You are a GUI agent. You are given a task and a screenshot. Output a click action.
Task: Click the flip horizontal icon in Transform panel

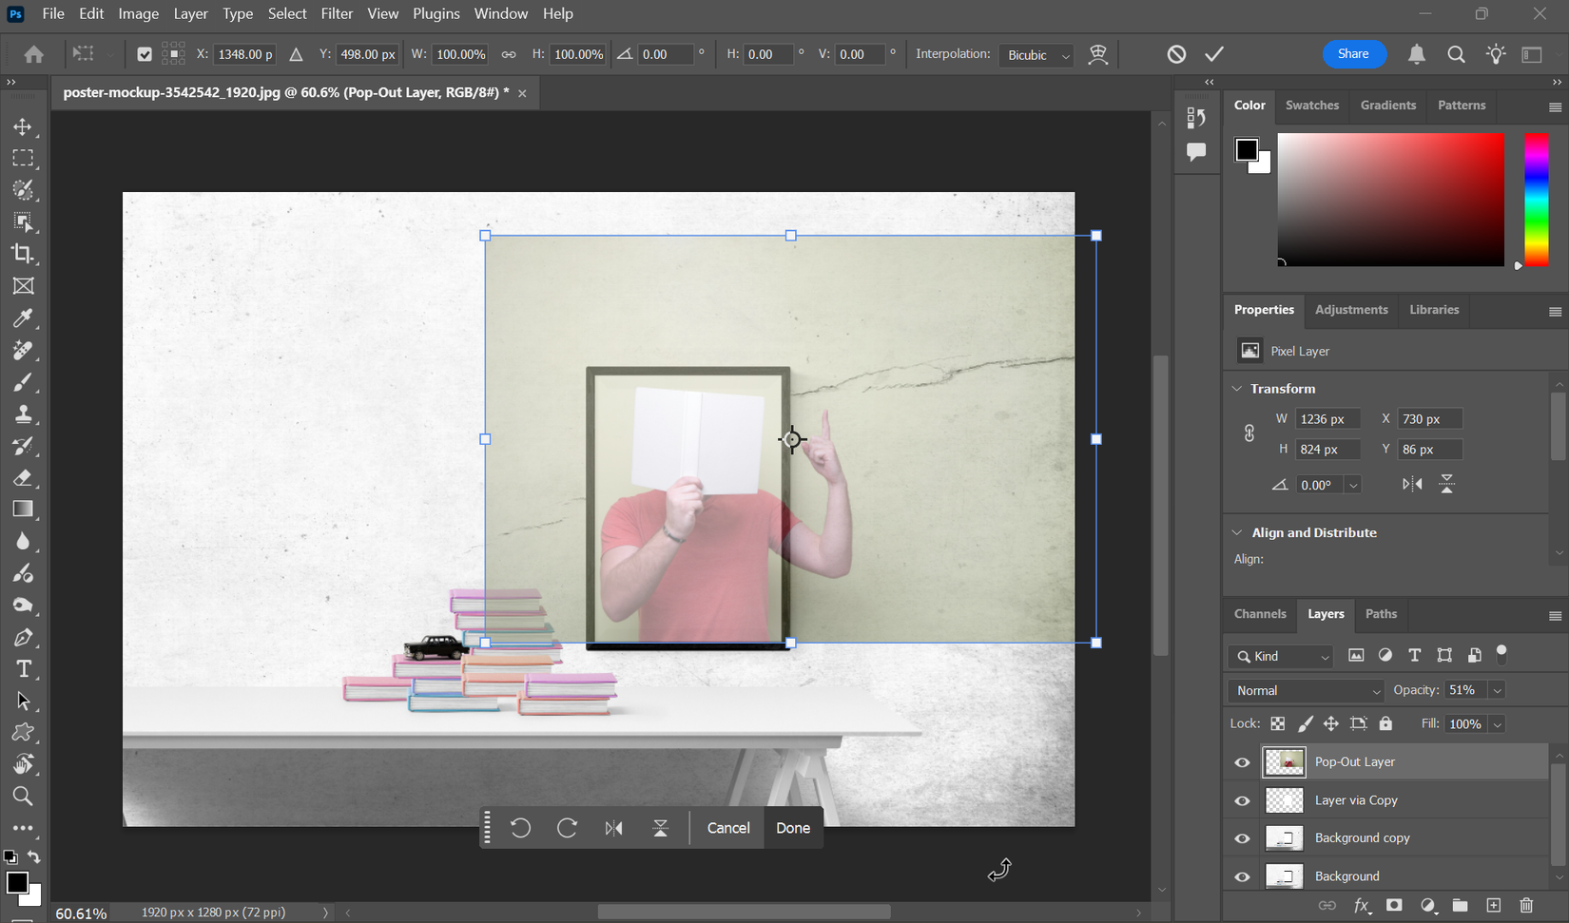coord(1412,483)
